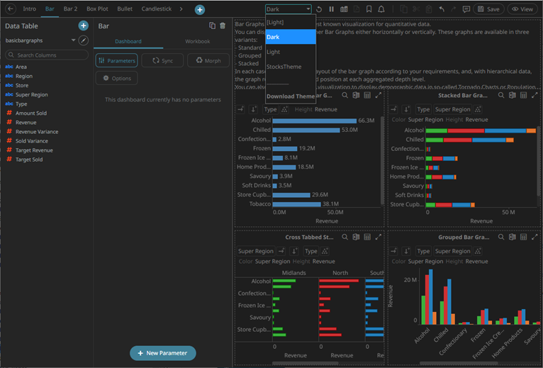Select Light theme from the list

273,52
